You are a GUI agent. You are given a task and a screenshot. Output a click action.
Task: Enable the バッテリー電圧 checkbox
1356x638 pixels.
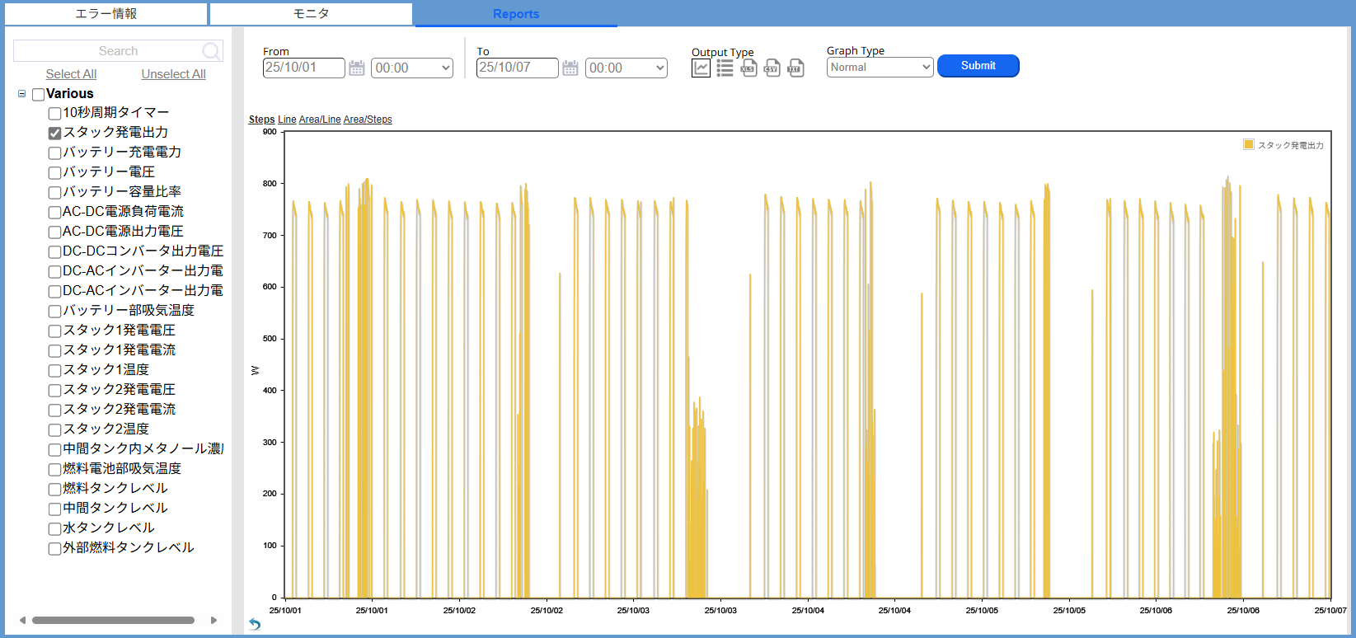pyautogui.click(x=55, y=172)
